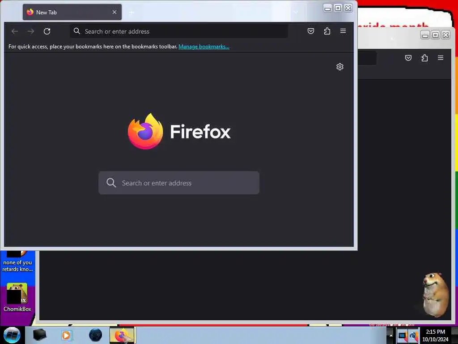The height and width of the screenshot is (344, 458).
Task: Open hamburger menu in background Firefox window
Action: [x=441, y=58]
